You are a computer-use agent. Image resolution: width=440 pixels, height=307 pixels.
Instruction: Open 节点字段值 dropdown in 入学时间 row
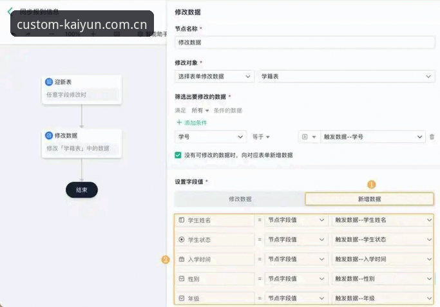(296, 259)
